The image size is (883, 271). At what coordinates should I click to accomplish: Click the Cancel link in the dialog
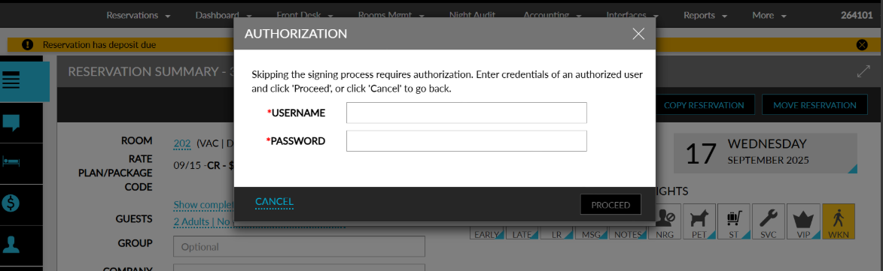pos(274,202)
